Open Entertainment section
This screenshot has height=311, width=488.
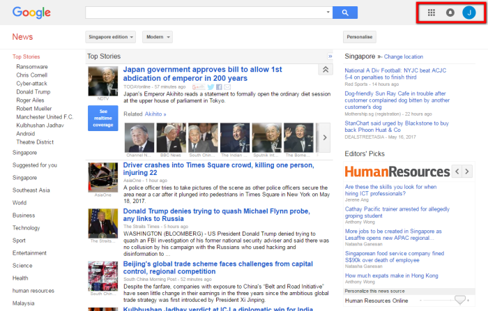(x=29, y=253)
